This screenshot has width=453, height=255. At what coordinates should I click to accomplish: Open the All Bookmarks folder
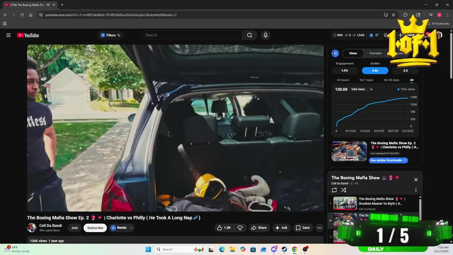pos(438,24)
